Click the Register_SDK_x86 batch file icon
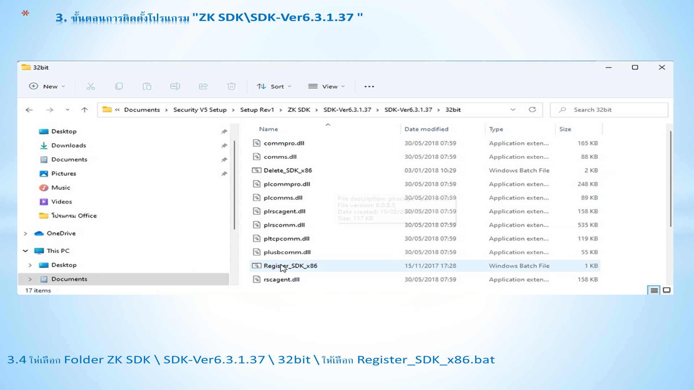 click(x=257, y=266)
